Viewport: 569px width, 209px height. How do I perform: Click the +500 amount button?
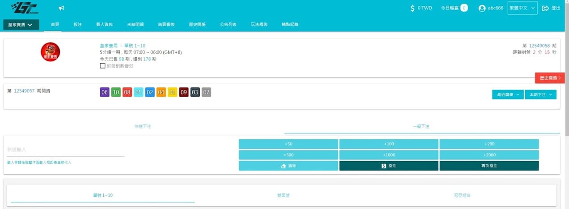pyautogui.click(x=289, y=155)
